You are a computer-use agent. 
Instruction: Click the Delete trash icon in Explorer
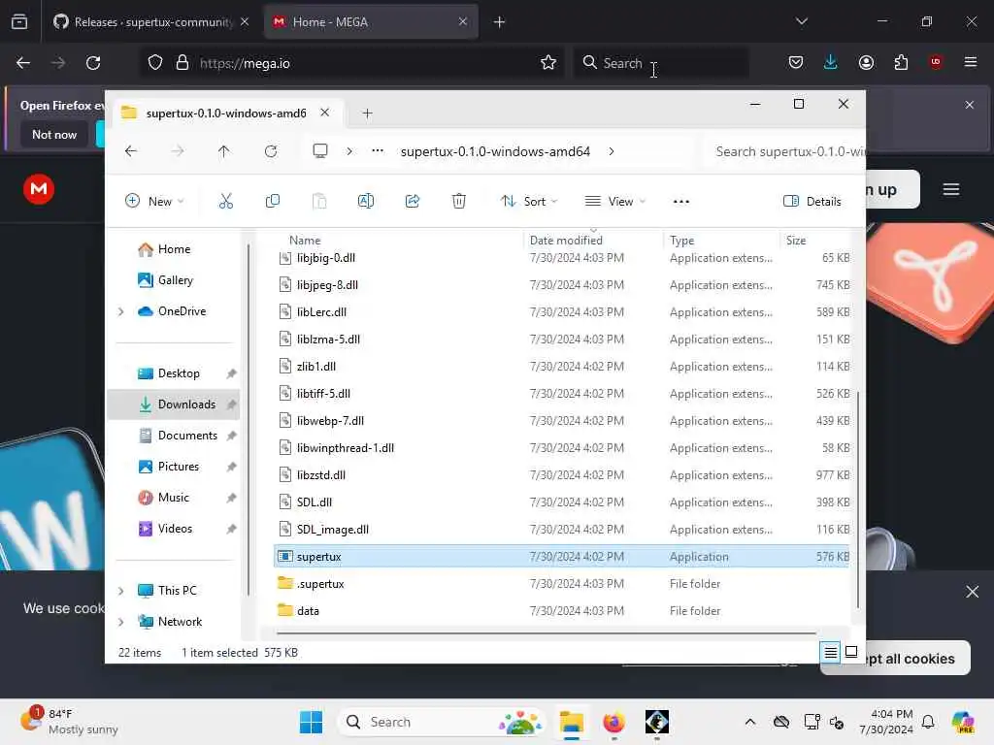coord(459,202)
